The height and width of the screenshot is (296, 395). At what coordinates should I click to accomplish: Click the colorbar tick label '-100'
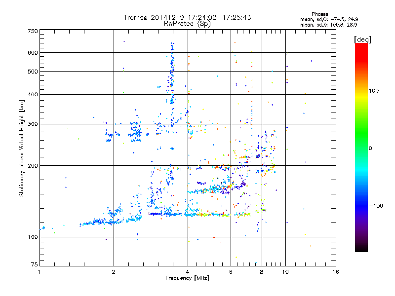coord(376,206)
